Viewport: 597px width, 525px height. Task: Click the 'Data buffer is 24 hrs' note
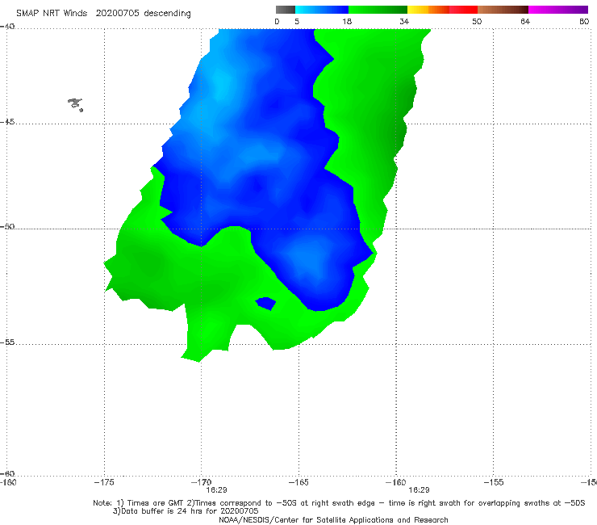(x=186, y=511)
